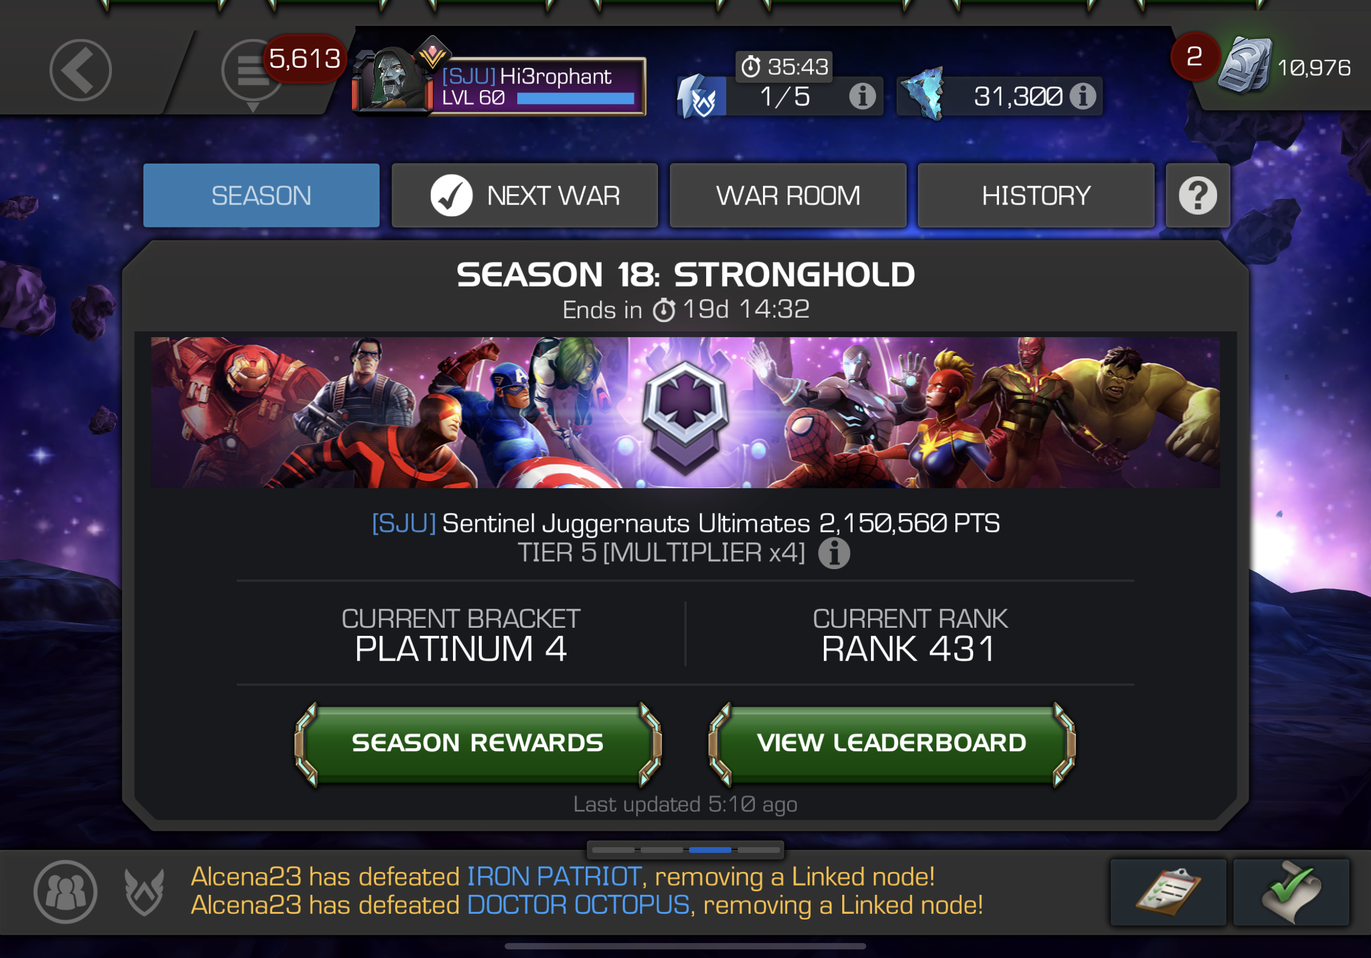The image size is (1371, 958).
Task: Select the highlighted chat page indicator segment
Action: pyautogui.click(x=710, y=849)
